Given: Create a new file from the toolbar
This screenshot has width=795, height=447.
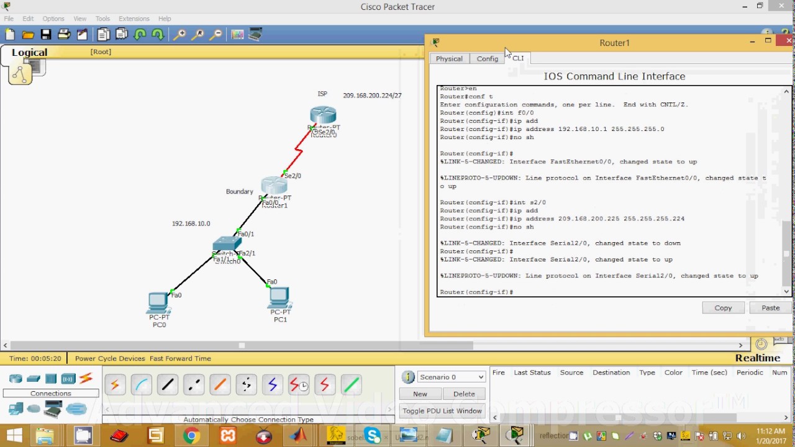Looking at the screenshot, I should tap(10, 35).
